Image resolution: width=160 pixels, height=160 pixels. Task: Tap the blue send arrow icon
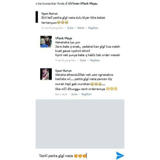[x=120, y=155]
